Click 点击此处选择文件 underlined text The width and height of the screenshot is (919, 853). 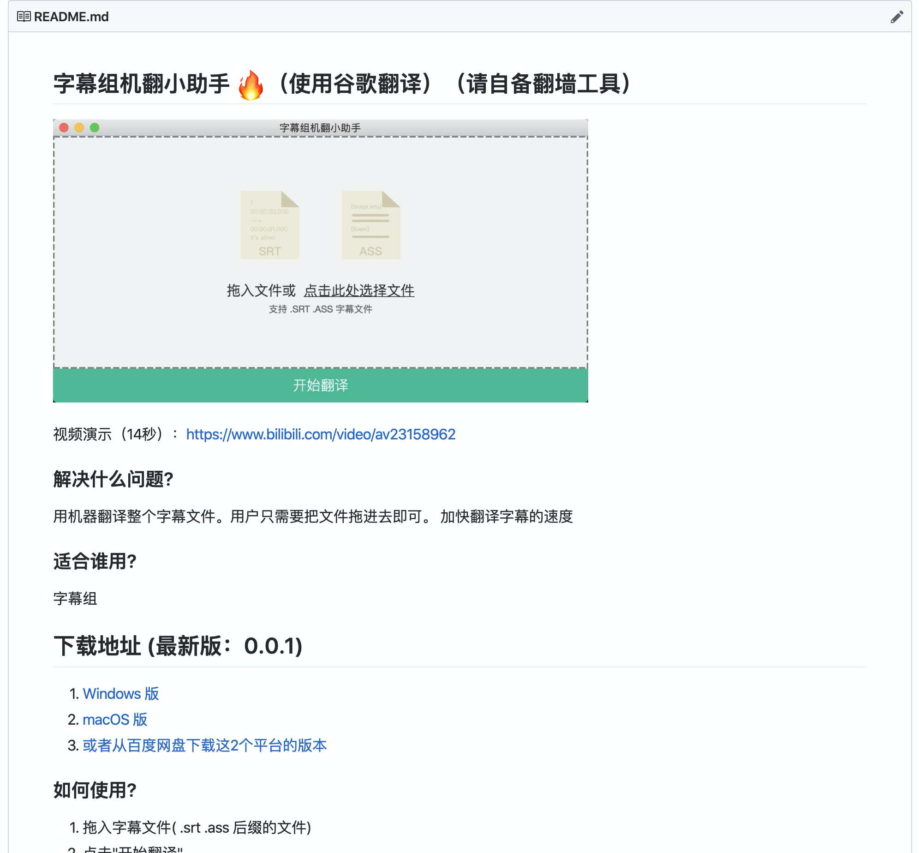[x=359, y=291]
